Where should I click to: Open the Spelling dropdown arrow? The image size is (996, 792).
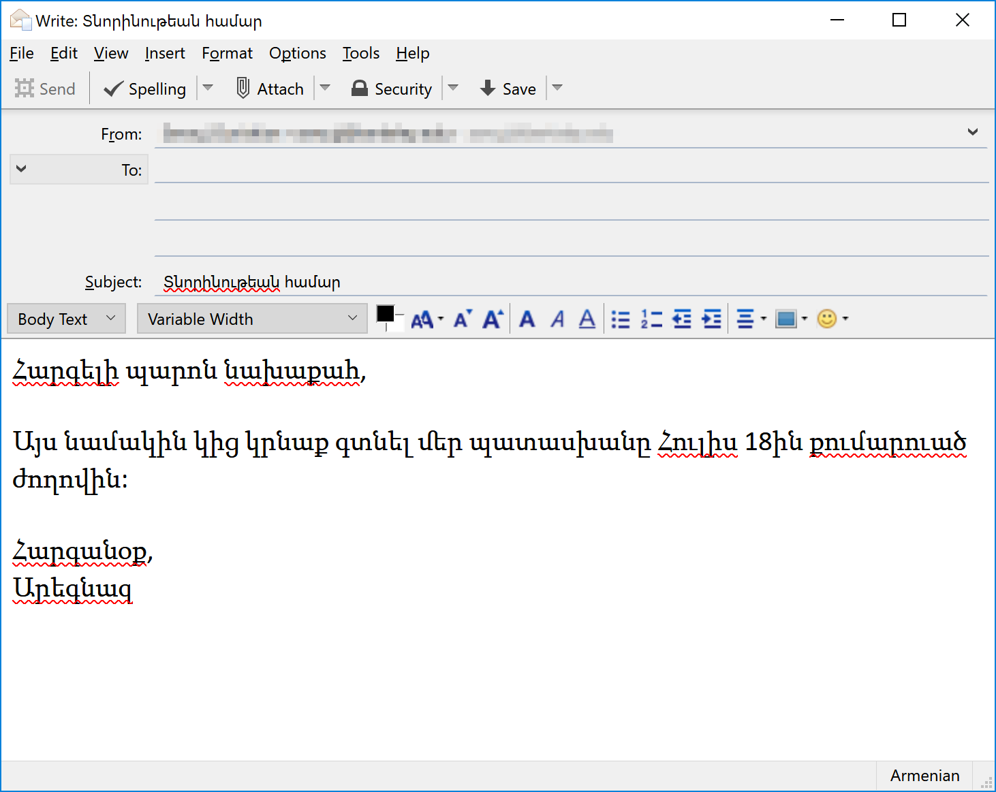pos(208,88)
